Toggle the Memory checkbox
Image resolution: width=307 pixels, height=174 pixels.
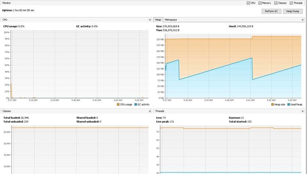click(x=260, y=3)
